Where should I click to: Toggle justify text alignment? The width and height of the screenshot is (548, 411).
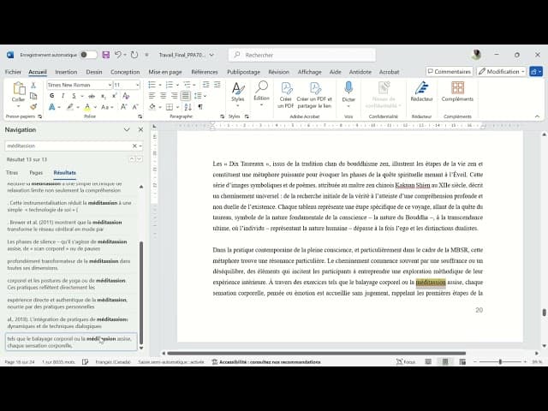[x=183, y=96]
